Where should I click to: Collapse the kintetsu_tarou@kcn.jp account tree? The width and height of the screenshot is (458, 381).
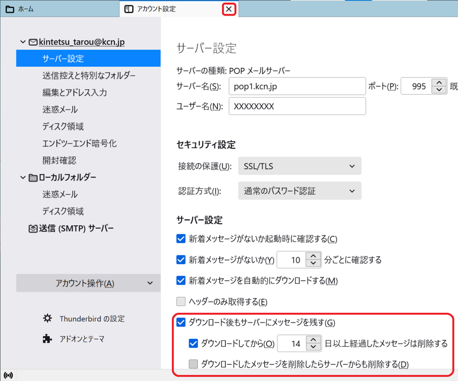coord(23,42)
